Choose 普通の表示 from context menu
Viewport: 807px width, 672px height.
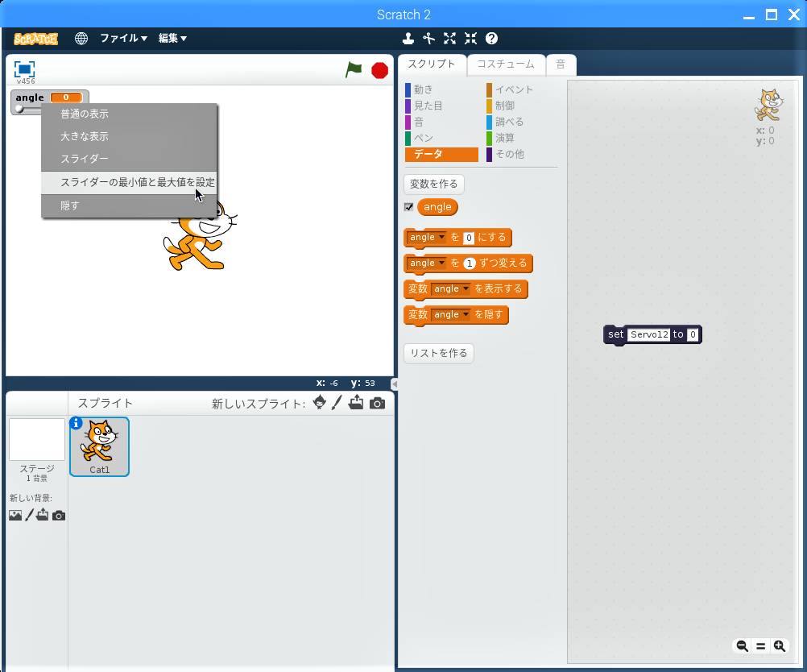tap(129, 114)
